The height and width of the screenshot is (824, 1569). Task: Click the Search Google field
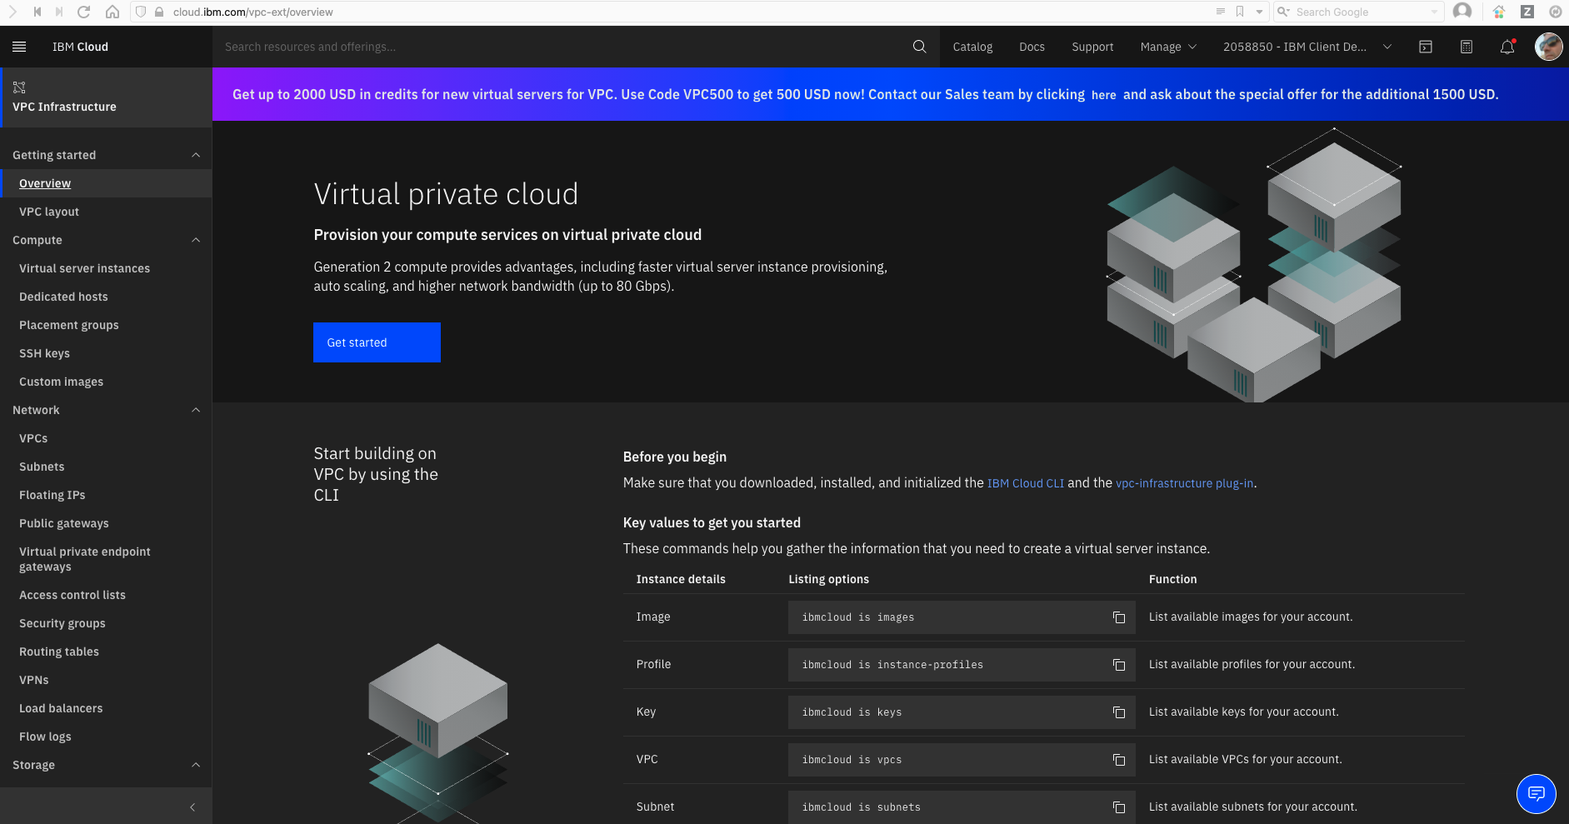[x=1360, y=12]
